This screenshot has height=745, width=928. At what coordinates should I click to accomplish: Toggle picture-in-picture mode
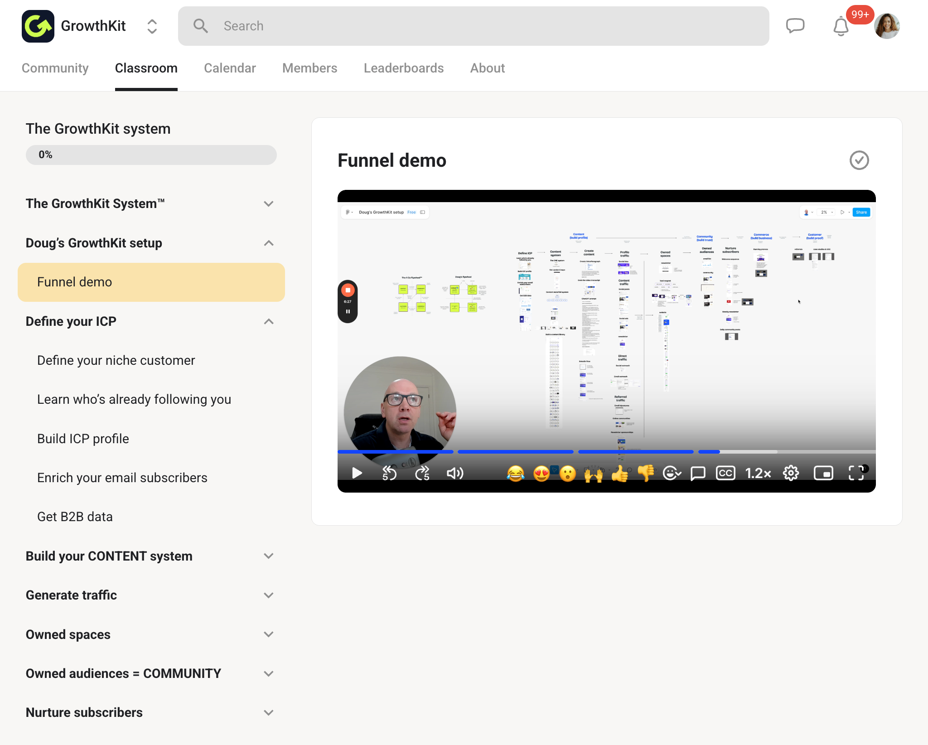[x=823, y=473]
